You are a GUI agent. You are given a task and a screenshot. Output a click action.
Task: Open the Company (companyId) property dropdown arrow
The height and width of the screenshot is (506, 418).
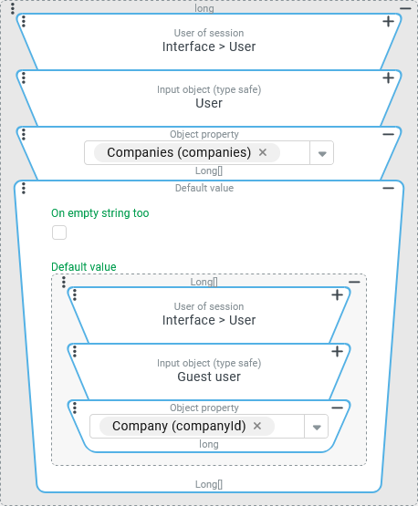click(x=317, y=427)
